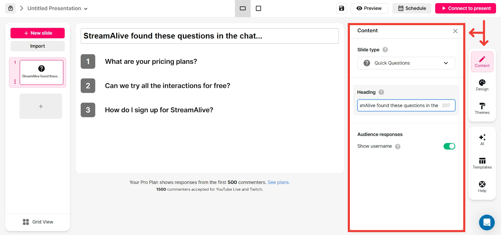Select slide 1 thumbnail
The height and width of the screenshot is (235, 501).
[42, 72]
